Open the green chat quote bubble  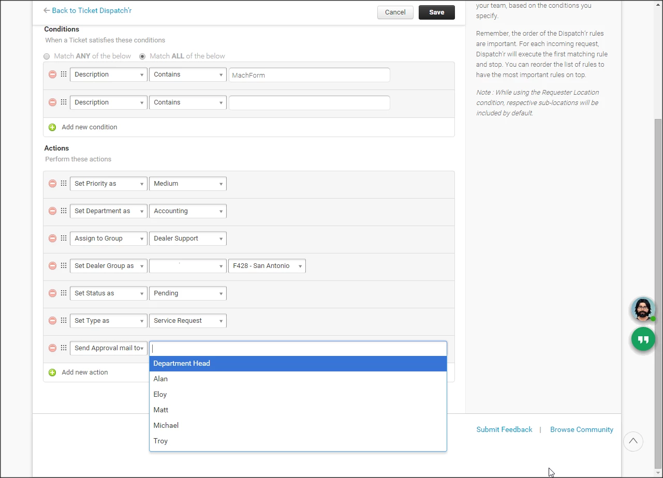pos(643,339)
